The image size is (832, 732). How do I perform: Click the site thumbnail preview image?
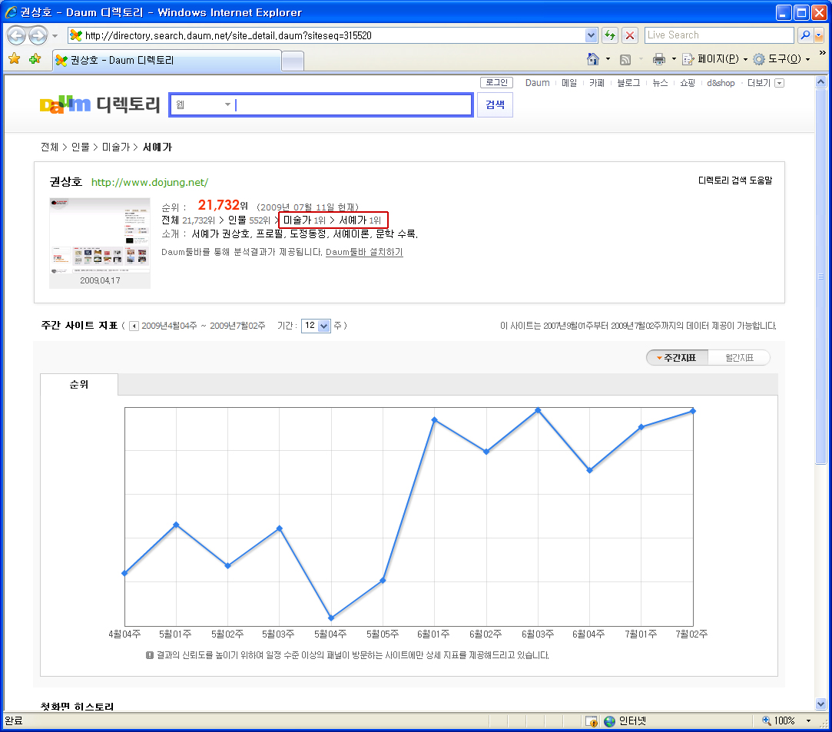[100, 236]
